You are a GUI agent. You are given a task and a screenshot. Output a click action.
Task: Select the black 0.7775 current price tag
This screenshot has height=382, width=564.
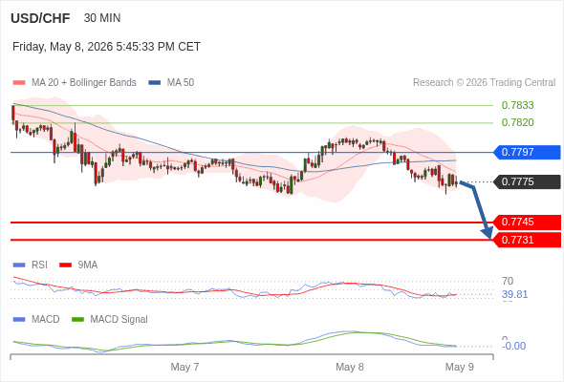pyautogui.click(x=526, y=181)
